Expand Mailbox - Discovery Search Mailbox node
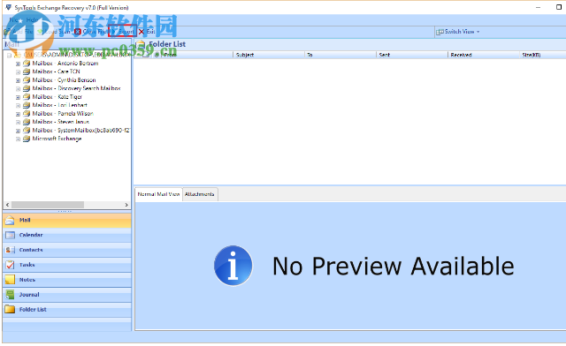566x346 pixels. tap(18, 88)
